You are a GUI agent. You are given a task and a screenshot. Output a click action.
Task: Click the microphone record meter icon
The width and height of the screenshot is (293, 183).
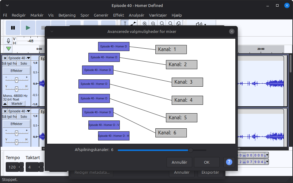pos(8,41)
